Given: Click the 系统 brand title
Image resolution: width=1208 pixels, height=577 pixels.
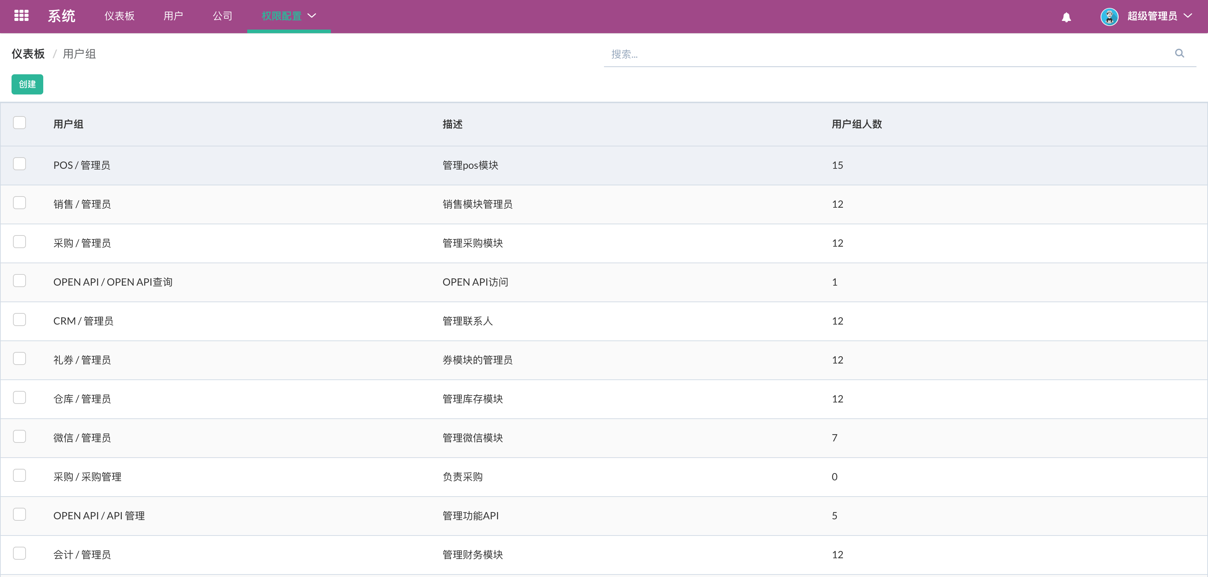Looking at the screenshot, I should [x=61, y=16].
